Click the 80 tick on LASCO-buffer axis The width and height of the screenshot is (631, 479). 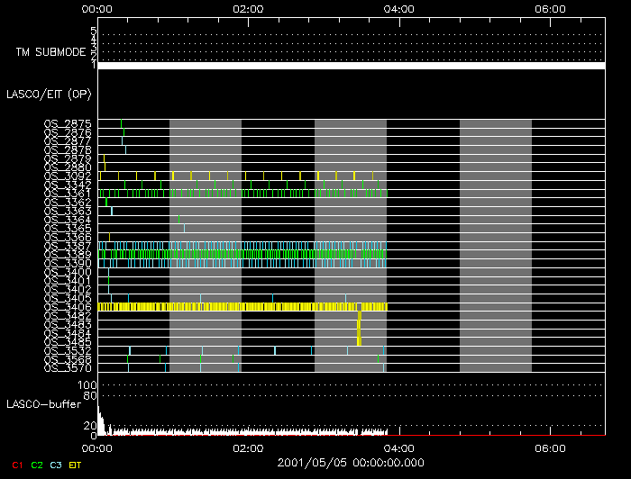point(90,396)
